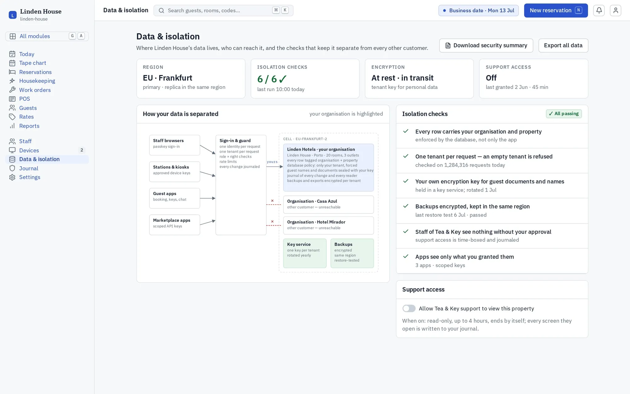The height and width of the screenshot is (394, 630).
Task: Click the EU · Frankfurt region value
Action: (168, 78)
